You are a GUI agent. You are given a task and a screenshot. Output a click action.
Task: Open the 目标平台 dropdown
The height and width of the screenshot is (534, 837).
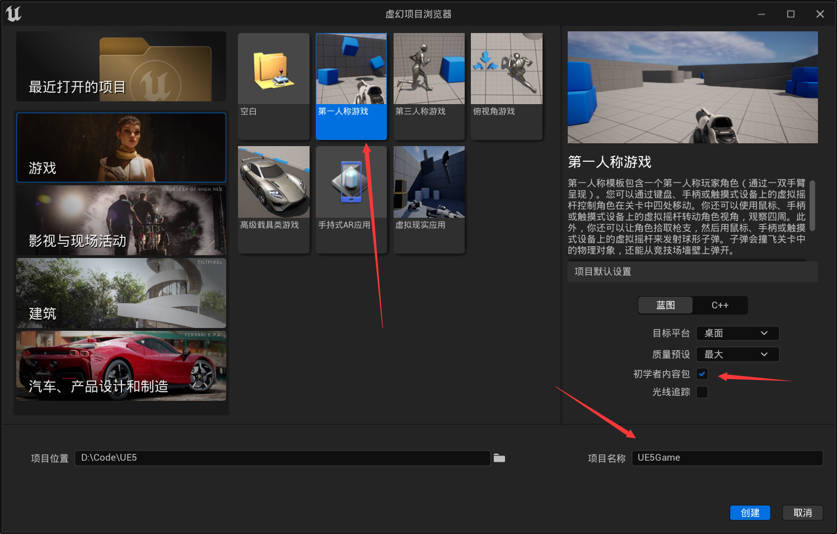737,333
